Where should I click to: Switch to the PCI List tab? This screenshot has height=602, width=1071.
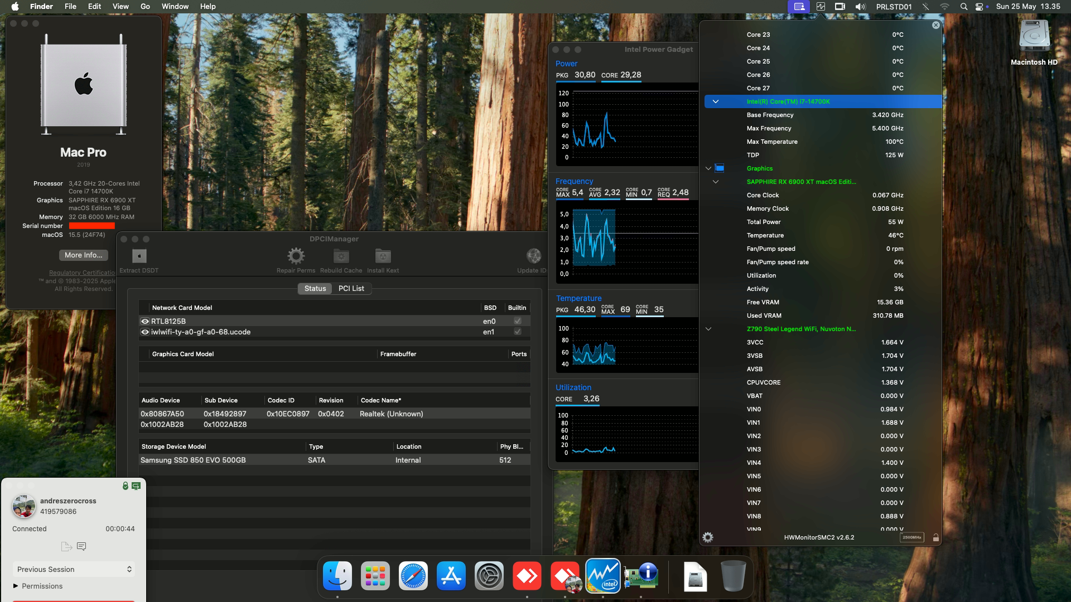tap(350, 288)
